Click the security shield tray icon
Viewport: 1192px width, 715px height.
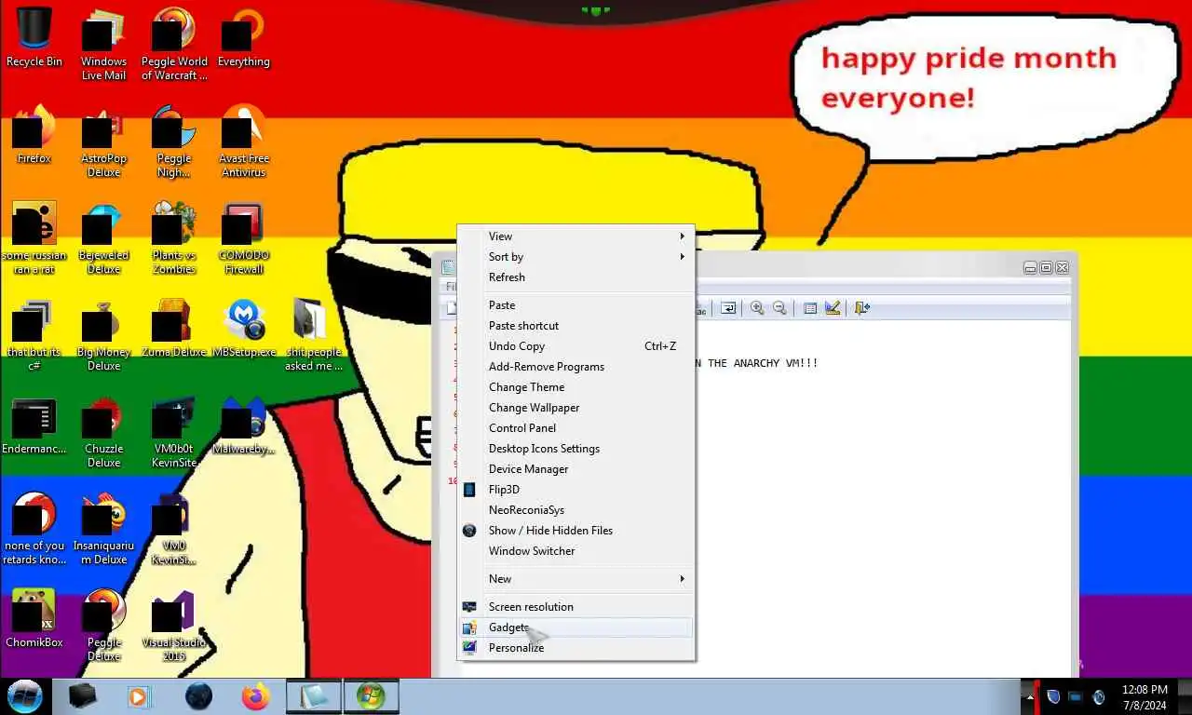coord(1054,697)
